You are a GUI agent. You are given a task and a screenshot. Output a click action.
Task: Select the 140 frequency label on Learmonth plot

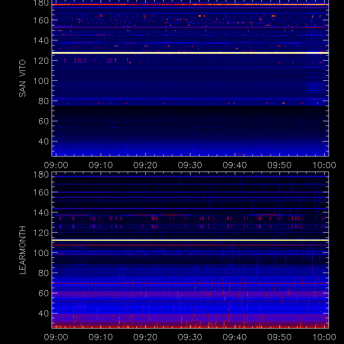coord(41,212)
